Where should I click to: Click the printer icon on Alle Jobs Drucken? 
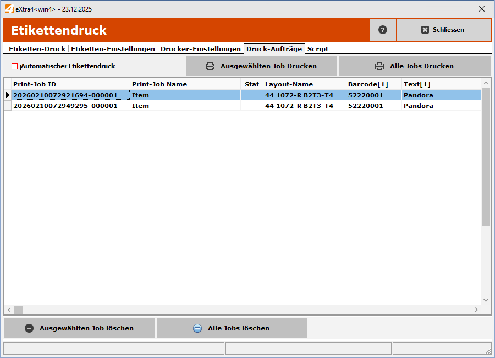click(x=380, y=66)
